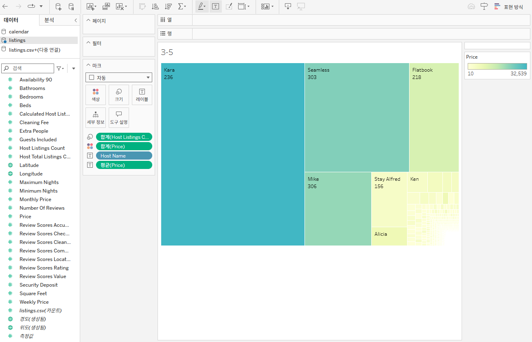Click the label icon beside Host Name pill
Screen dimensions: 532x342
(x=90, y=156)
